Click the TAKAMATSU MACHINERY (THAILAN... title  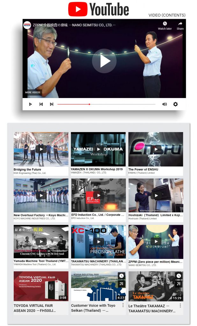(98, 261)
